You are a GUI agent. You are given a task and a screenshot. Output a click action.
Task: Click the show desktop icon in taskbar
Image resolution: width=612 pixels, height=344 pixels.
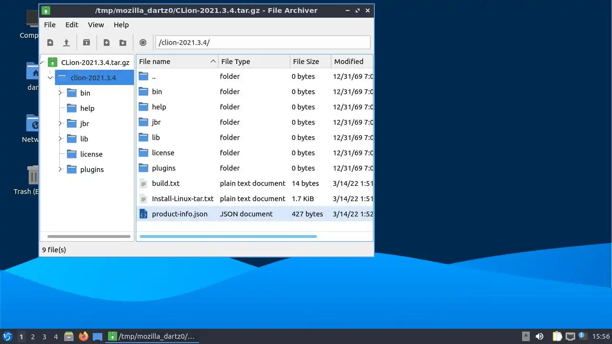click(x=98, y=336)
